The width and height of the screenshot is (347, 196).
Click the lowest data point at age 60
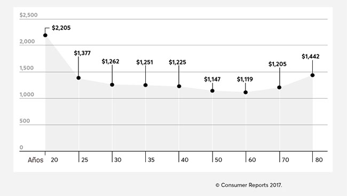(x=246, y=92)
